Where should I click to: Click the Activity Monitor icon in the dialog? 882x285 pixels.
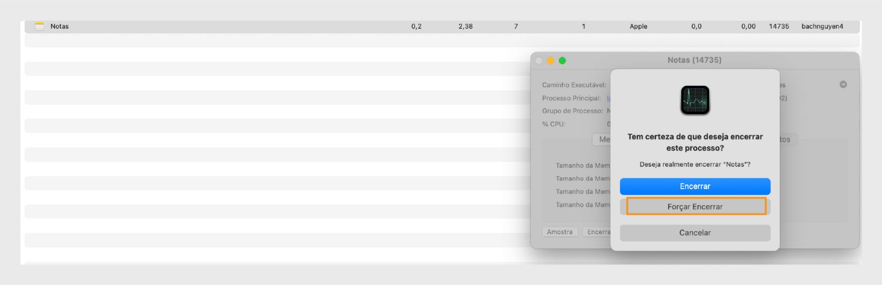[695, 100]
